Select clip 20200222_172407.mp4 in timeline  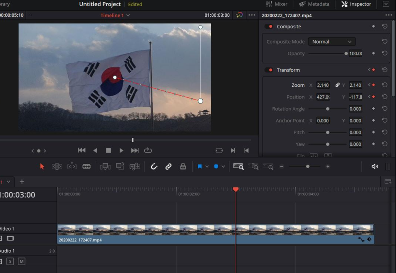[216, 234]
